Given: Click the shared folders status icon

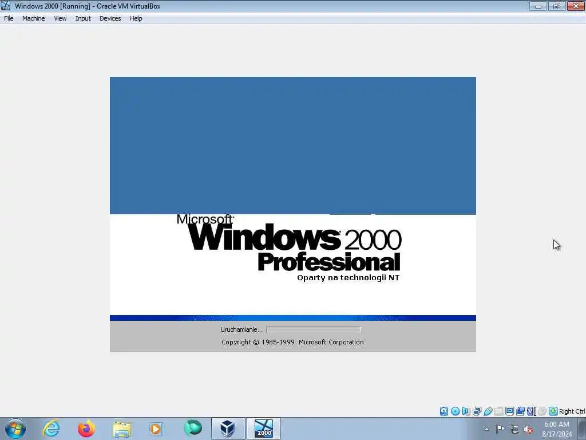Looking at the screenshot, I should click(498, 411).
